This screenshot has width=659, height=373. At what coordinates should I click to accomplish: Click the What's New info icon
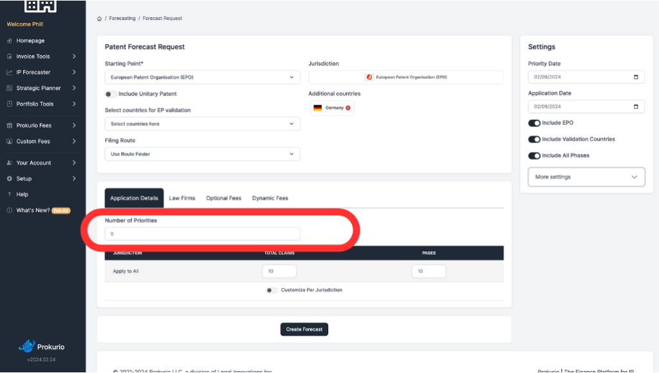pyautogui.click(x=9, y=210)
